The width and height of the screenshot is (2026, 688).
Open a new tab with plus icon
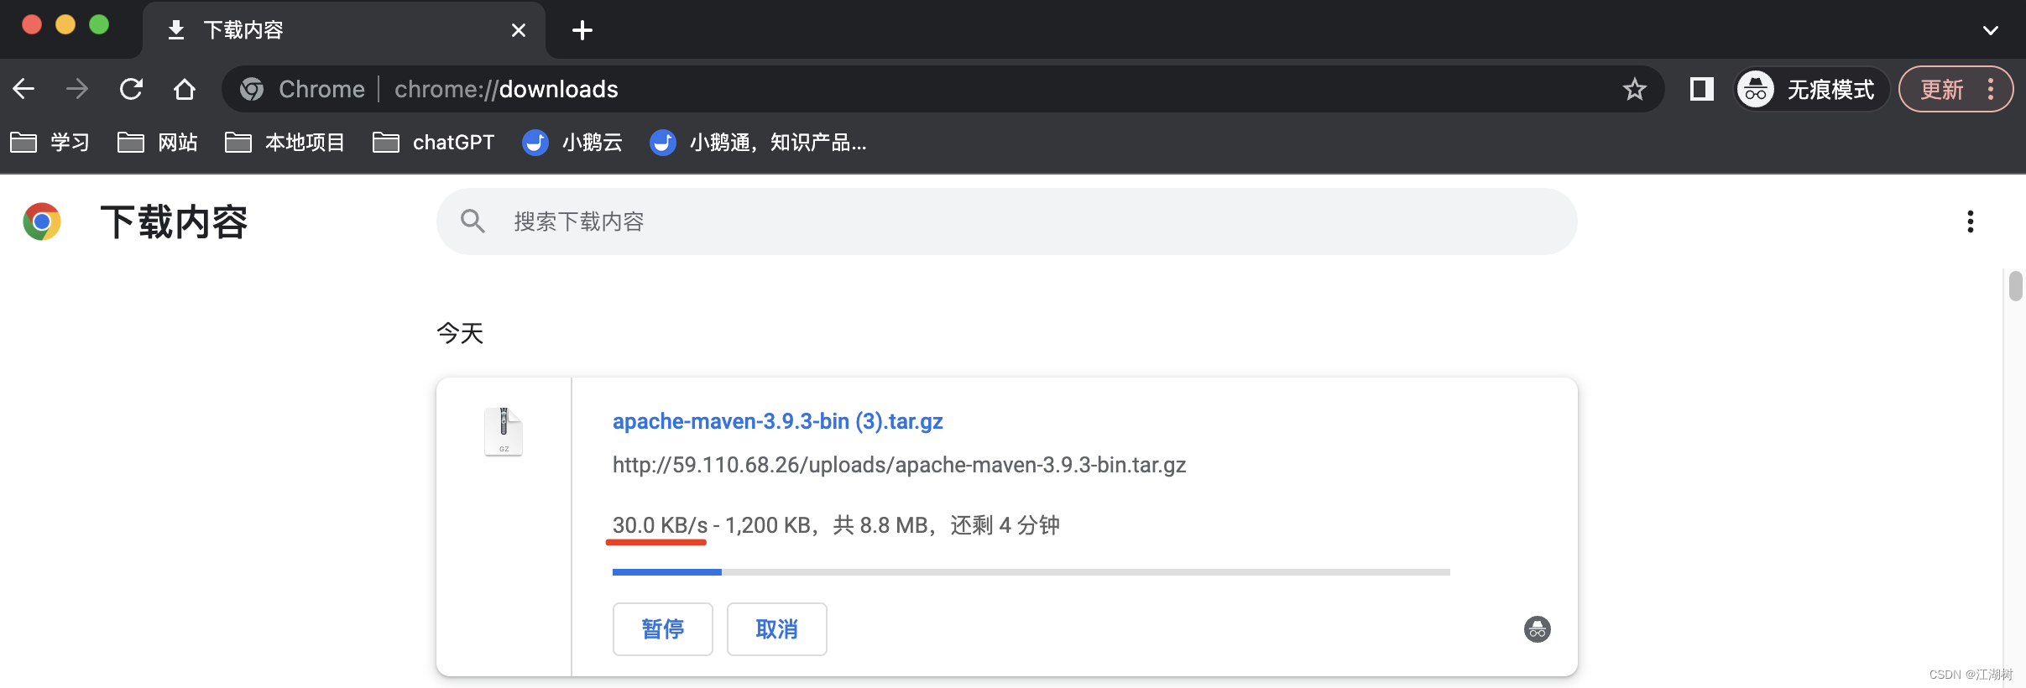pos(582,30)
